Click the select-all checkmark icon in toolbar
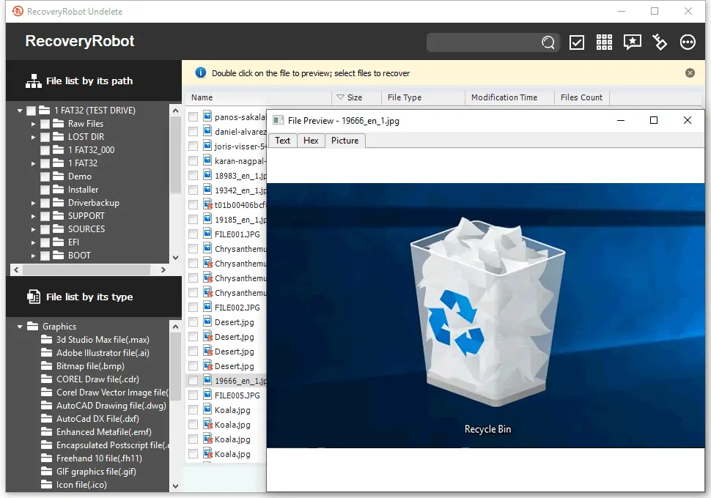The image size is (711, 498). click(x=576, y=42)
